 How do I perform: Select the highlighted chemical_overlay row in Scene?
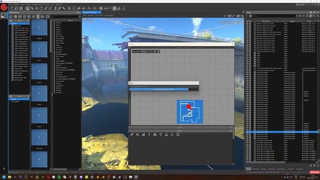[282, 132]
